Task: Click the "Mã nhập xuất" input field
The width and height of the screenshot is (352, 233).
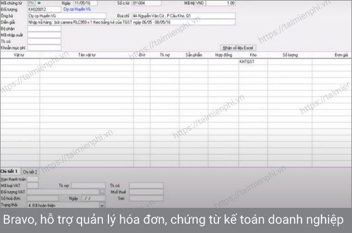Action: [x=44, y=35]
